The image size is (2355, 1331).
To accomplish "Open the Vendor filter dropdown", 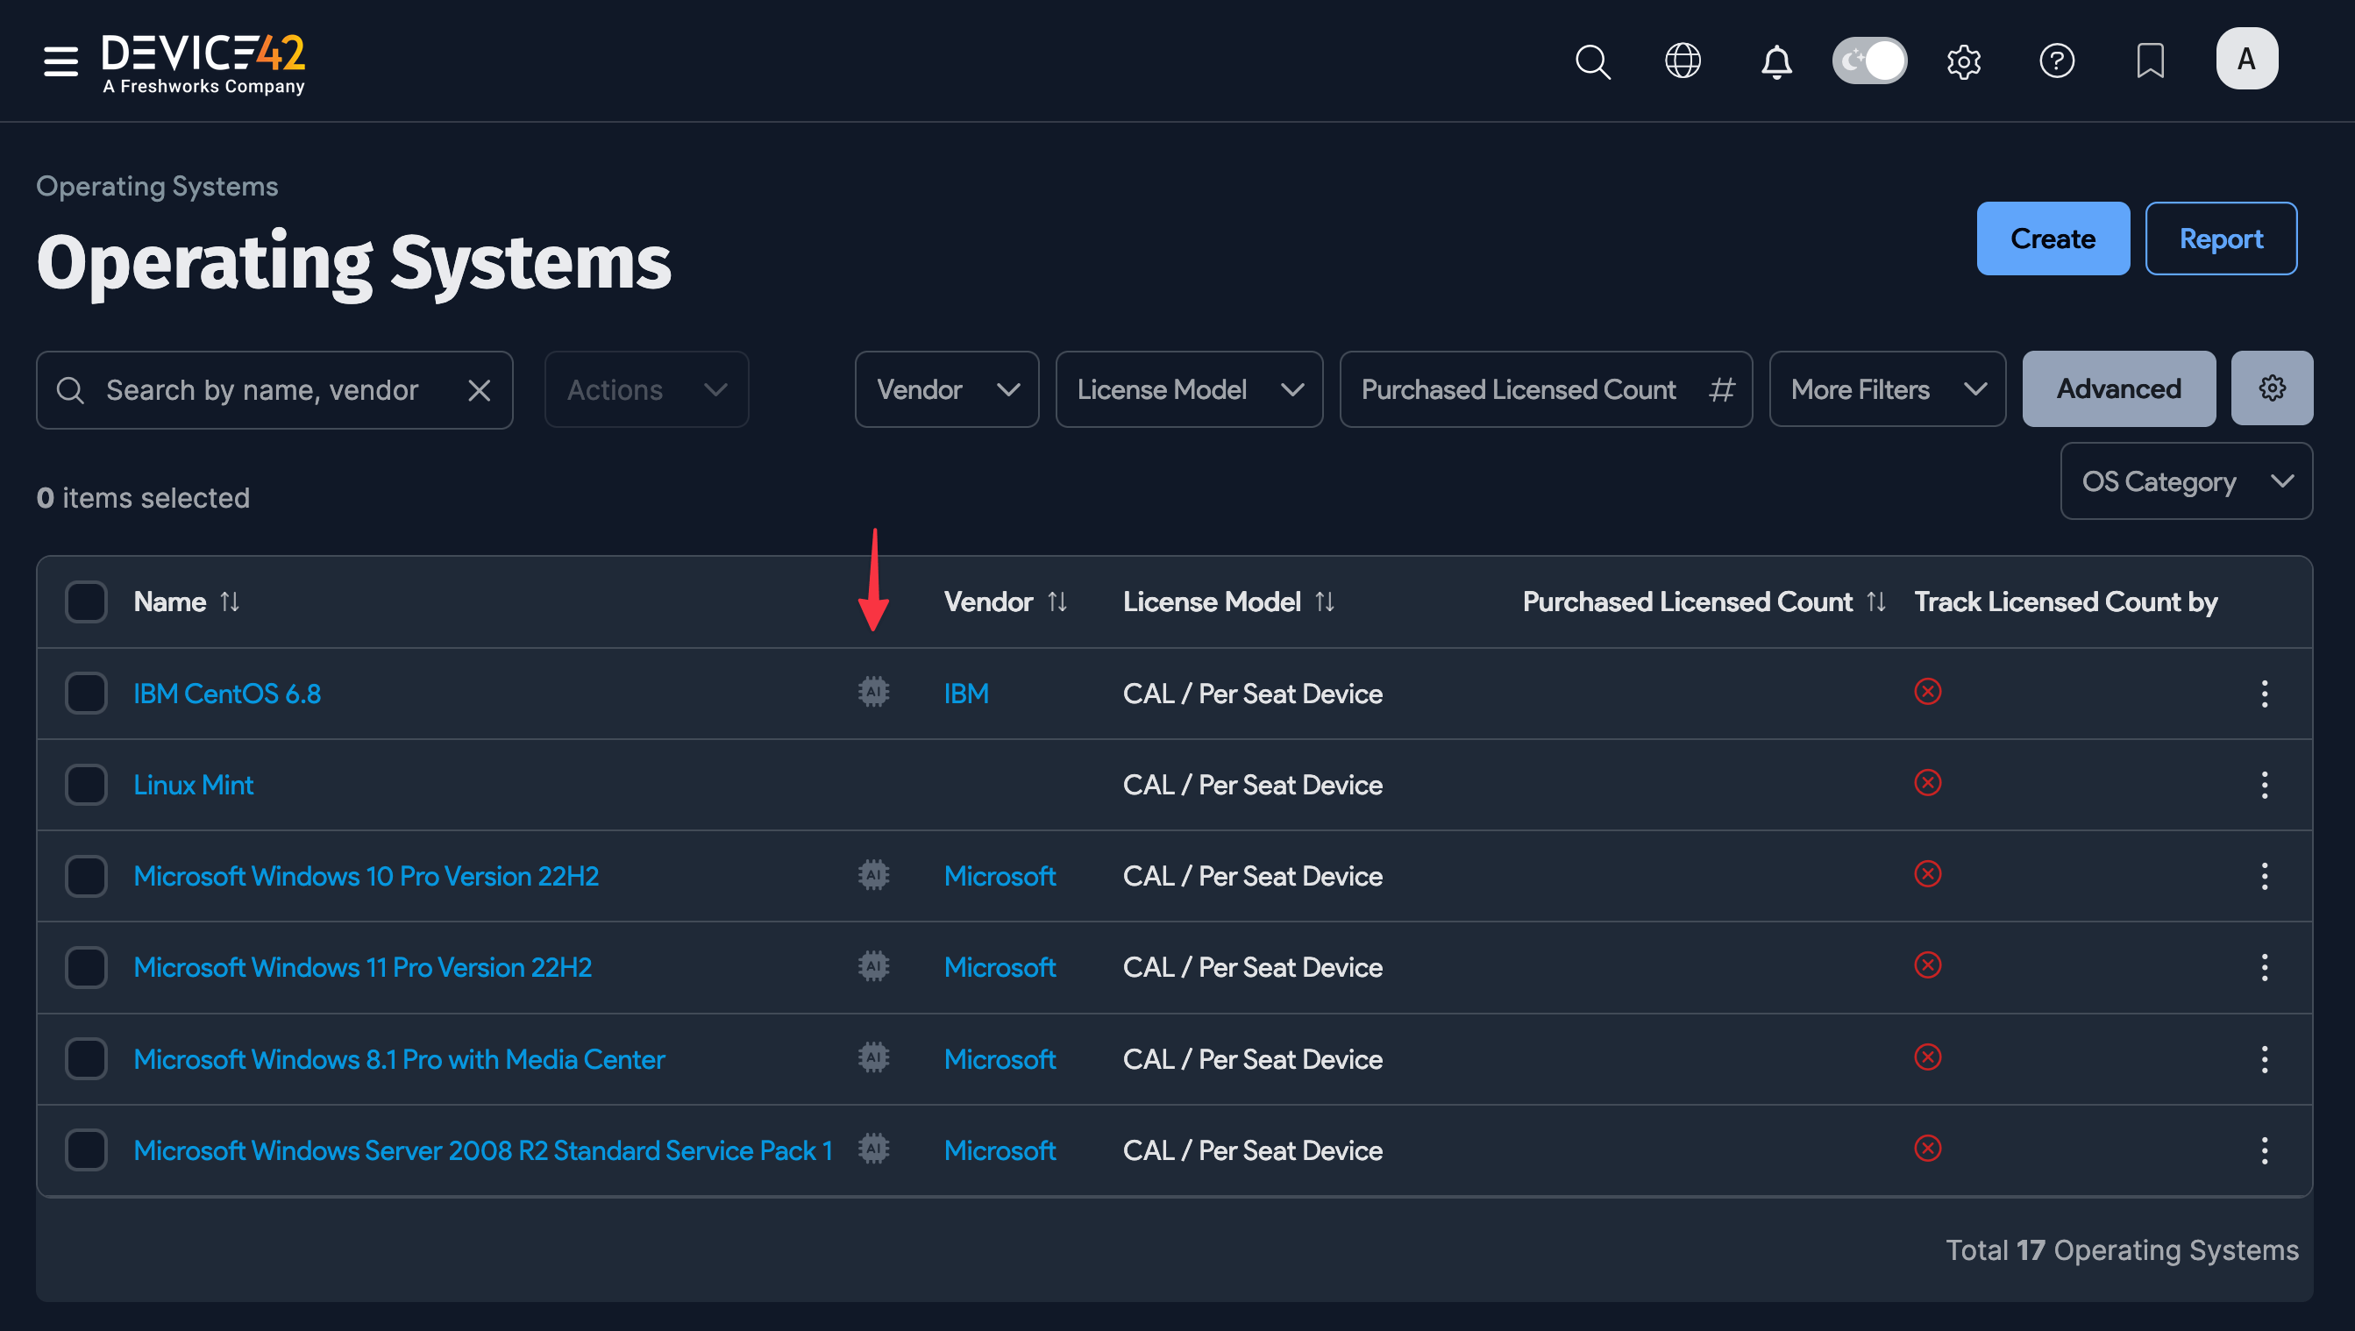I will coord(946,388).
